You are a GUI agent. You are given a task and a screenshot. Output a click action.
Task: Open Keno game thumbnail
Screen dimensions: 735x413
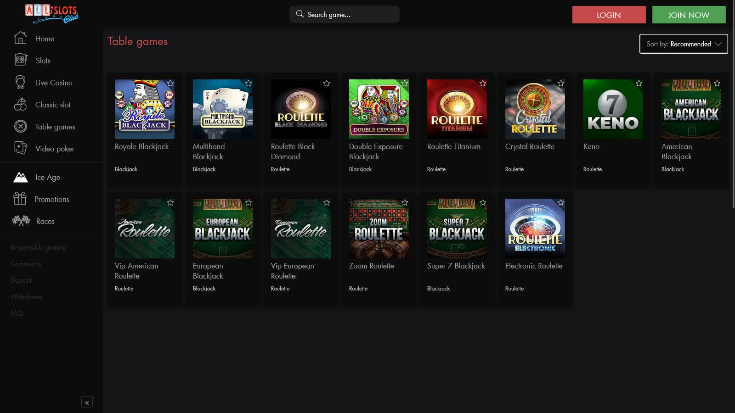(x=613, y=109)
